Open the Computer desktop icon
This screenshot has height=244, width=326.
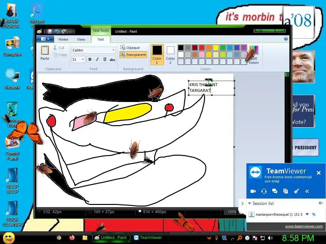tap(12, 46)
